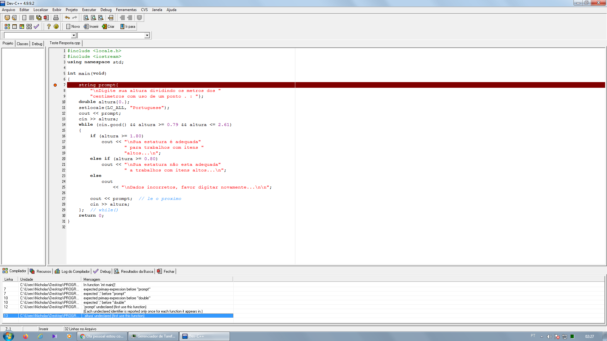Select error "'prompt' undeclared (first use this function)"
This screenshot has height=341, width=607.
pos(115,307)
